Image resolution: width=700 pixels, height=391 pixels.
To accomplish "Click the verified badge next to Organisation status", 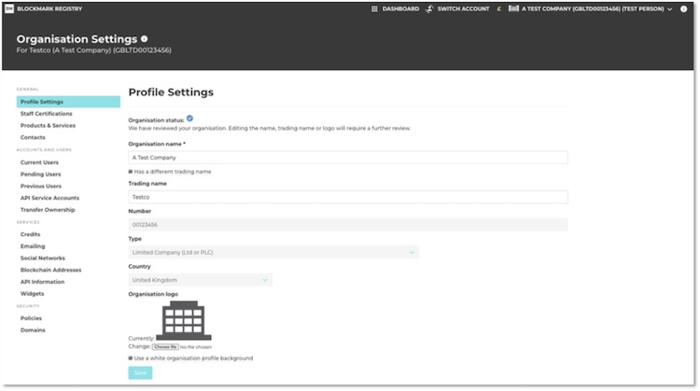I will [x=189, y=119].
